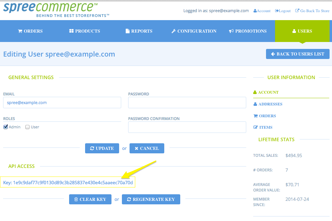This screenshot has width=332, height=221.
Task: Click the Account link in header
Action: [262, 11]
